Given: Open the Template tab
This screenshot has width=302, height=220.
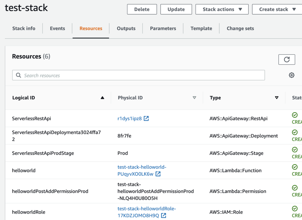Looking at the screenshot, I should [x=201, y=28].
